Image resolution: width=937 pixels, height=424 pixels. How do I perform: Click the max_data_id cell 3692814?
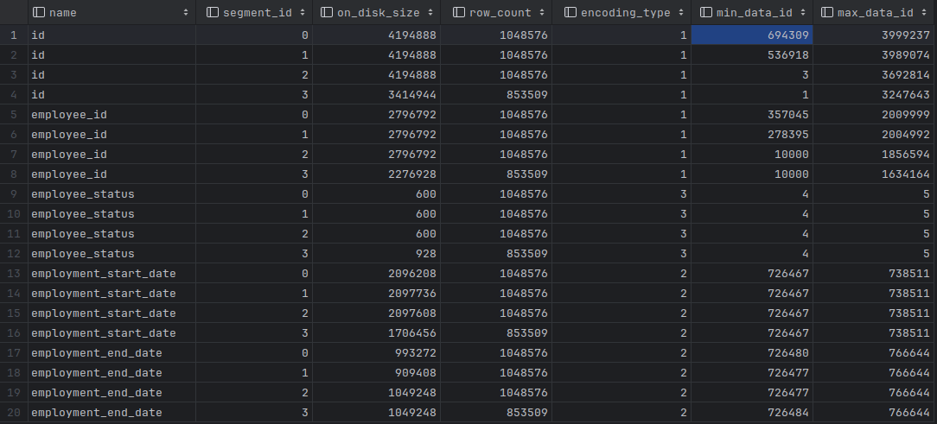pos(875,74)
